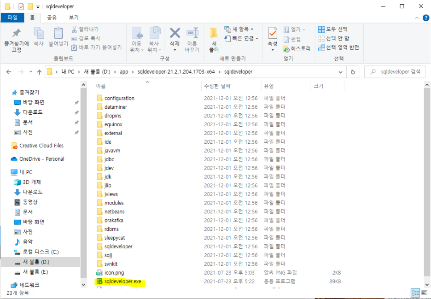Click the Up one level arrow
This screenshot has height=299, width=431.
(39, 72)
